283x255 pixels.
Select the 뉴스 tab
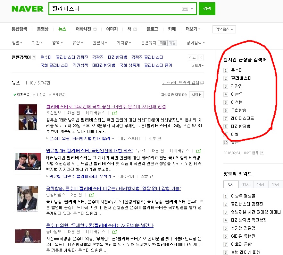(62, 29)
